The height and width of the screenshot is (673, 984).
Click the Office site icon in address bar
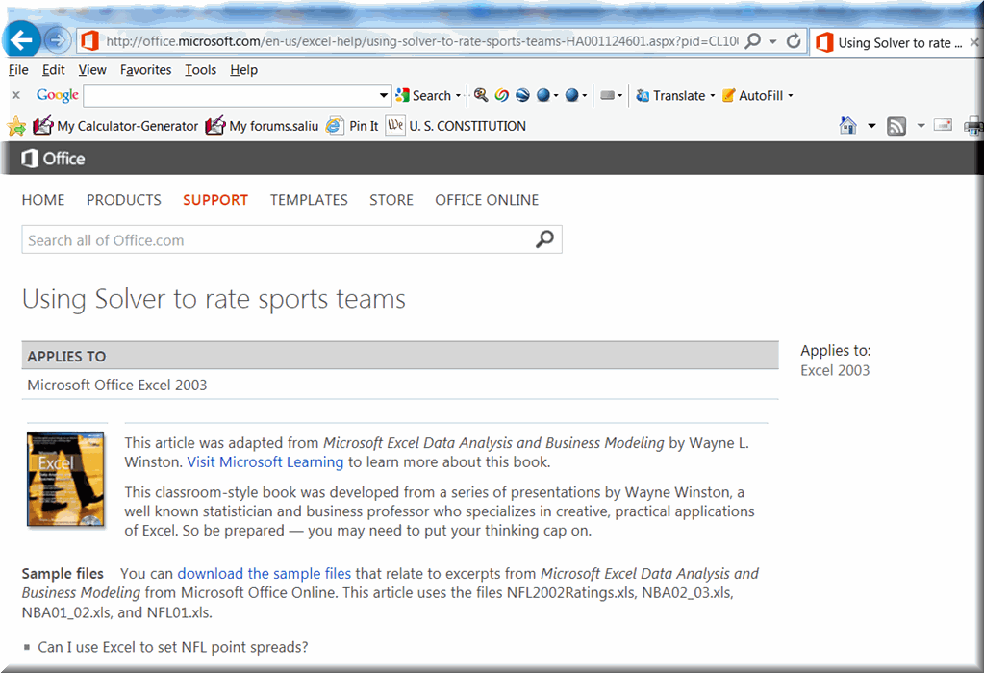[x=89, y=41]
